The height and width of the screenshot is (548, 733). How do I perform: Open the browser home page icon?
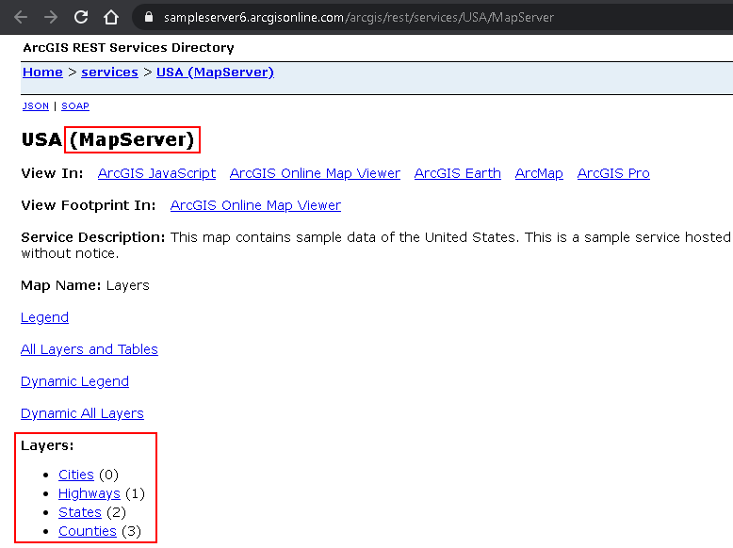tap(111, 17)
